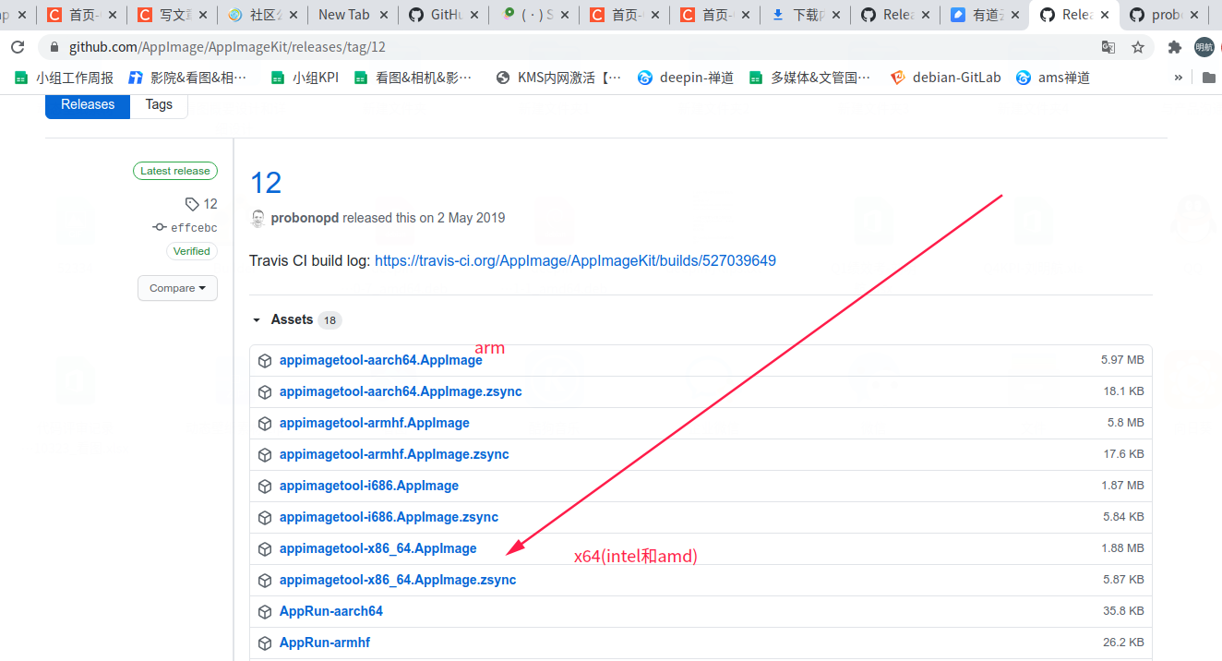Open the debian-GitLab bookmark
The width and height of the screenshot is (1222, 661).
click(945, 78)
